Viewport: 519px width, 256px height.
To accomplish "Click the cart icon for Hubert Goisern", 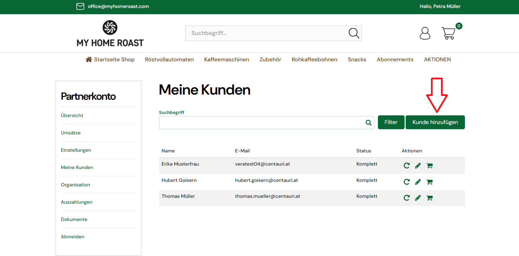I will tap(429, 182).
